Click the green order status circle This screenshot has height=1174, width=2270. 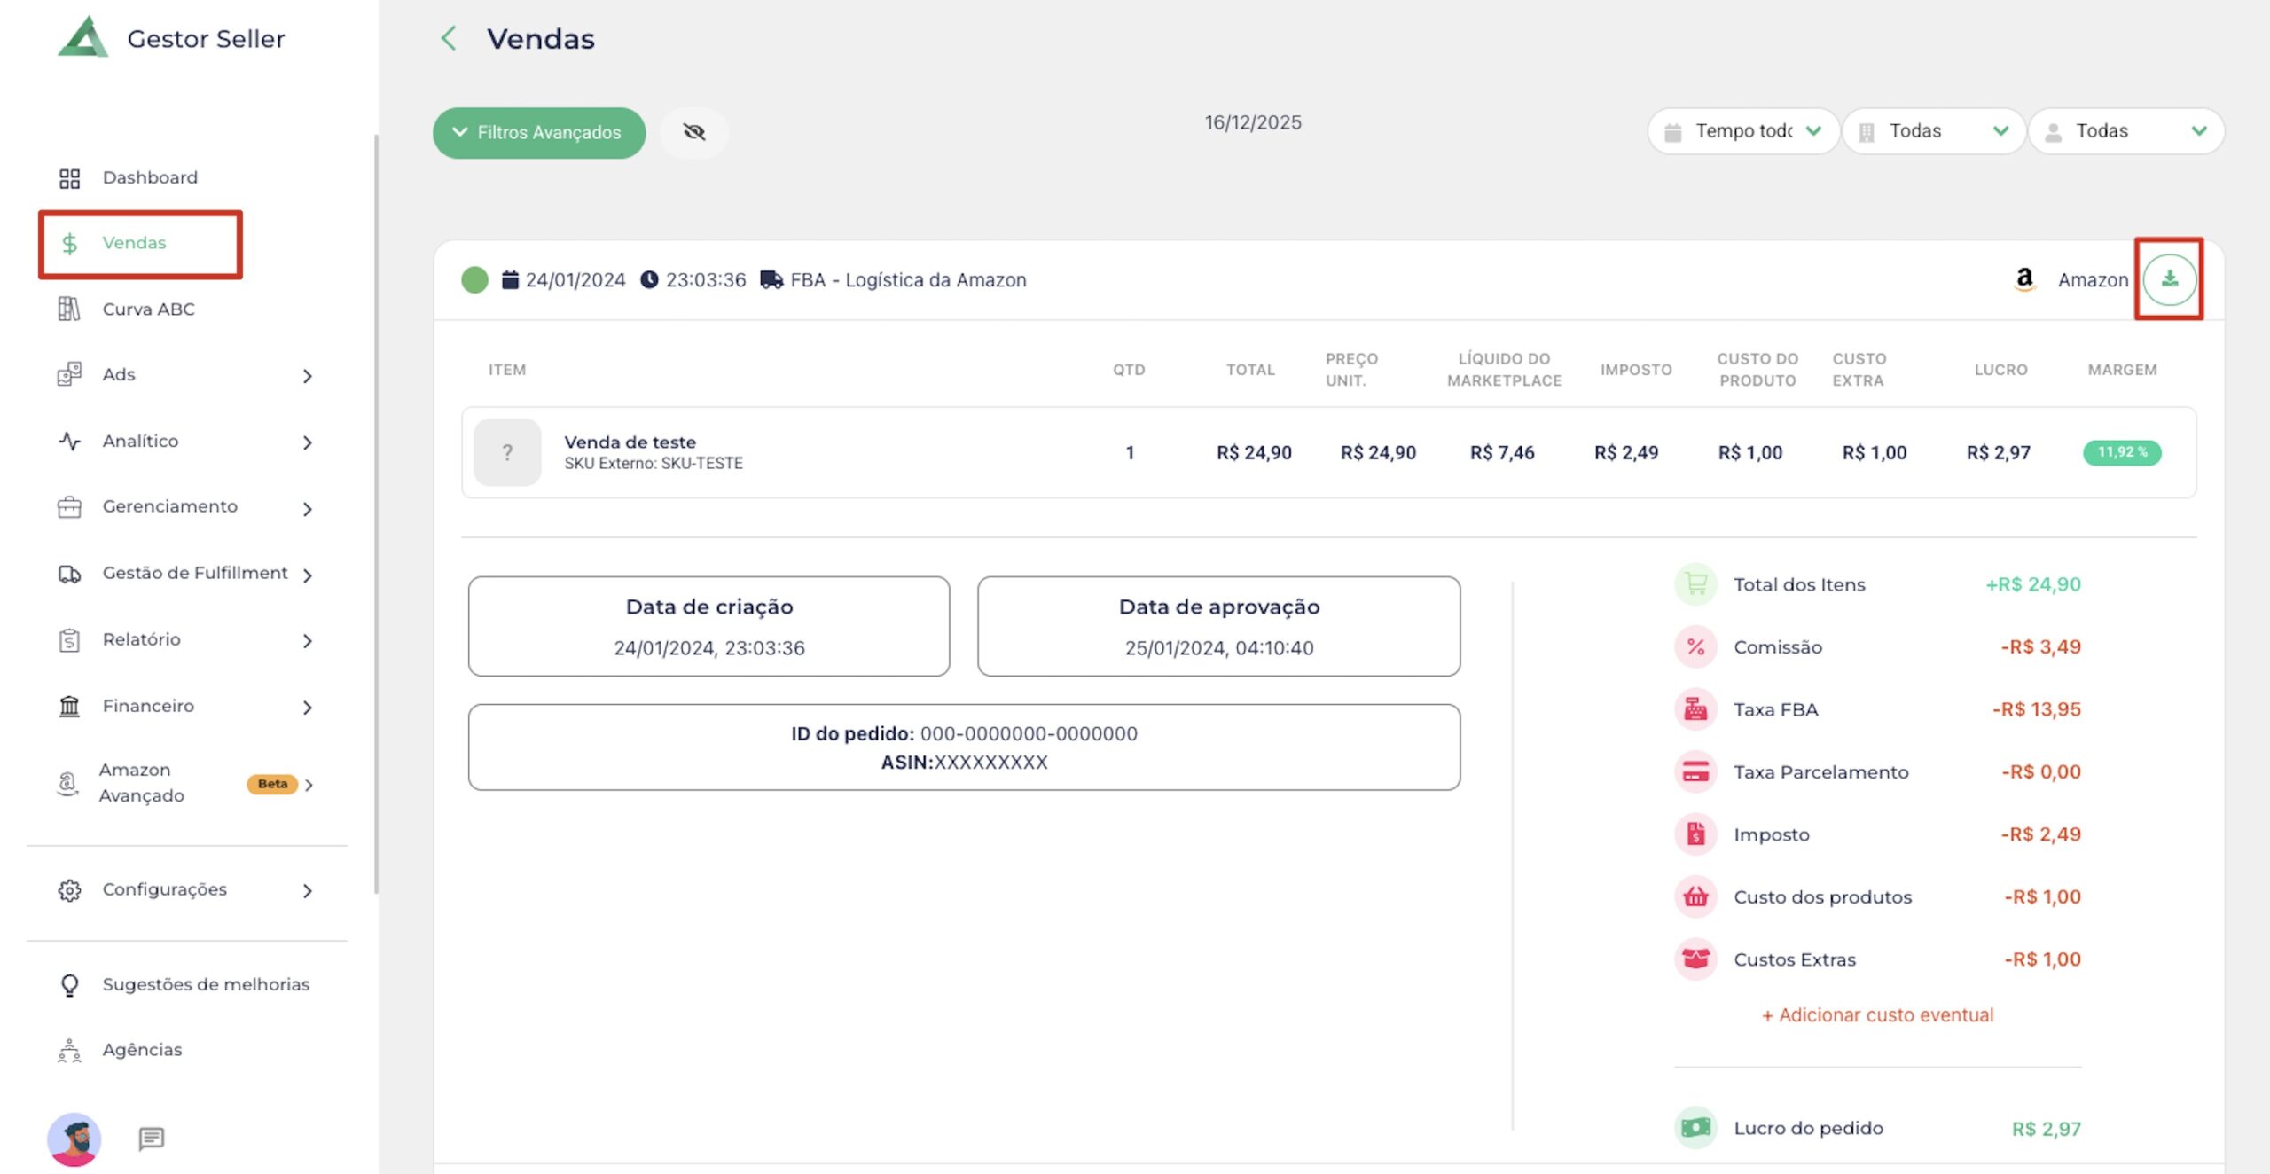(475, 280)
